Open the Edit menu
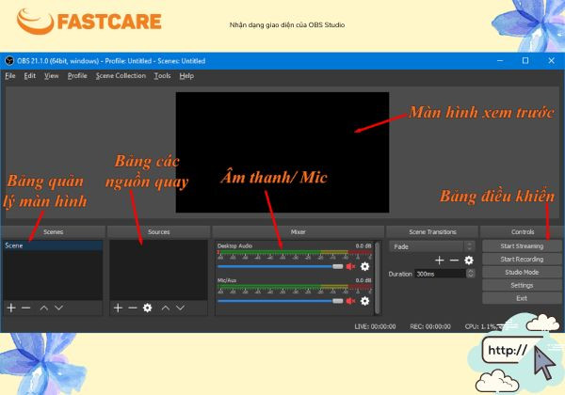This screenshot has width=565, height=395. pyautogui.click(x=30, y=76)
